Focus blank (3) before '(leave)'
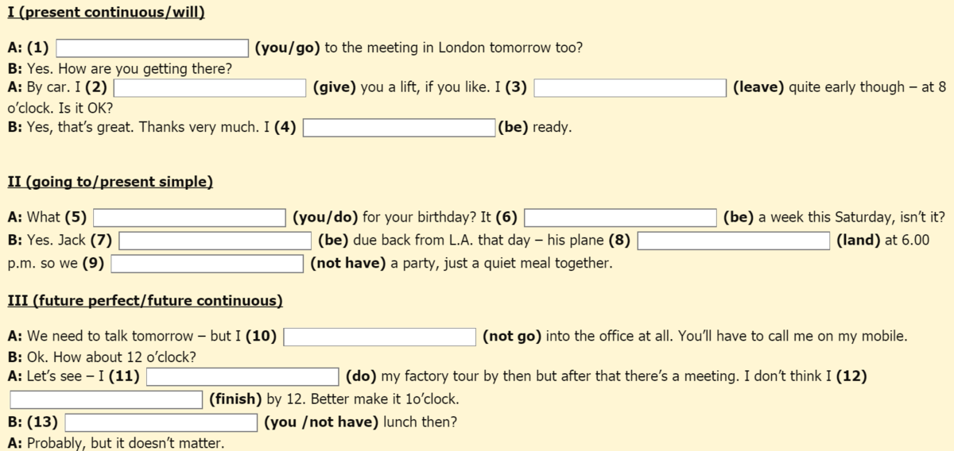 point(630,87)
